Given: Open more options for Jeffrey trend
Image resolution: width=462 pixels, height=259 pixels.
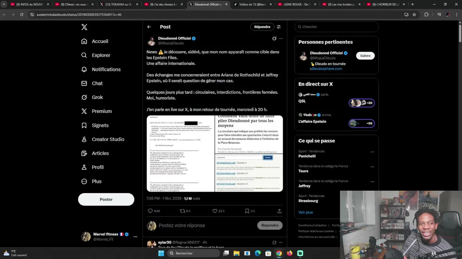Looking at the screenshot, I should coord(372,182).
